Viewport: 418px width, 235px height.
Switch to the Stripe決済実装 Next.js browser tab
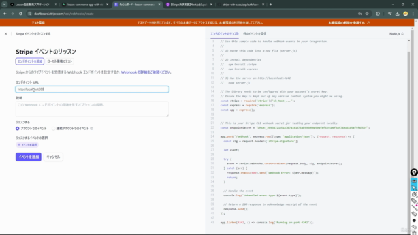tap(189, 5)
